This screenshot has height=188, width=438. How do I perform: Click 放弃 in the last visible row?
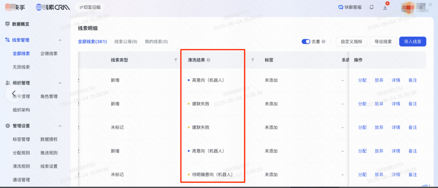coord(379,175)
